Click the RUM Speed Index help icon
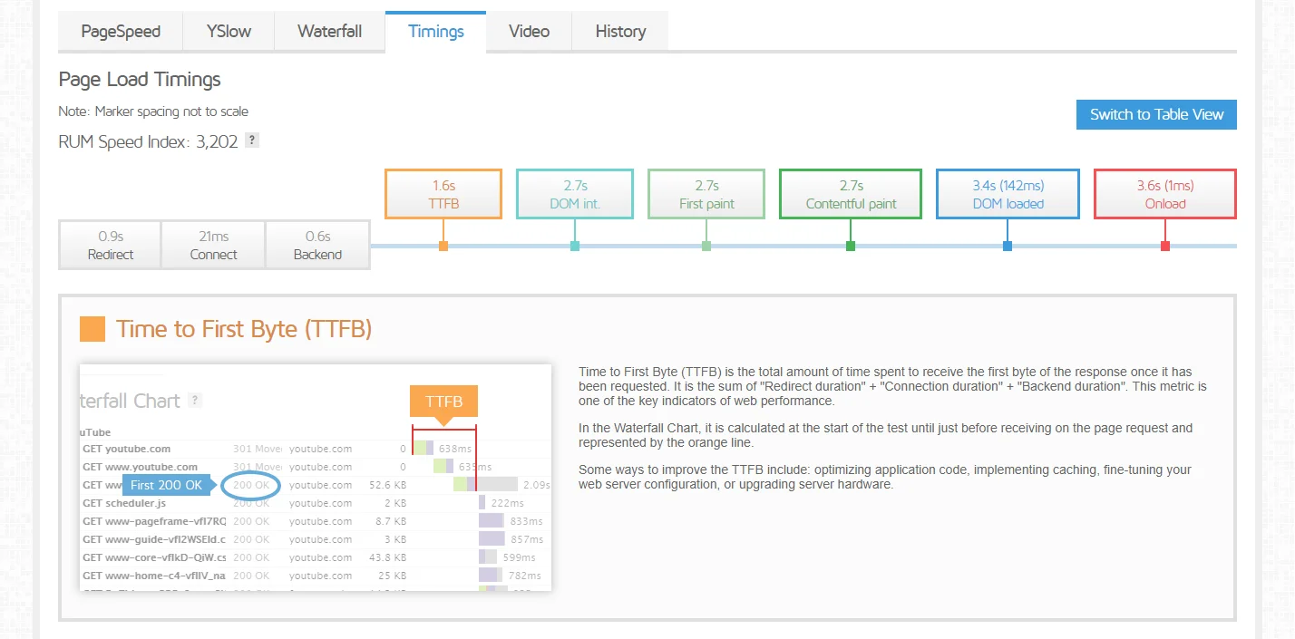The height and width of the screenshot is (639, 1295). [x=252, y=140]
